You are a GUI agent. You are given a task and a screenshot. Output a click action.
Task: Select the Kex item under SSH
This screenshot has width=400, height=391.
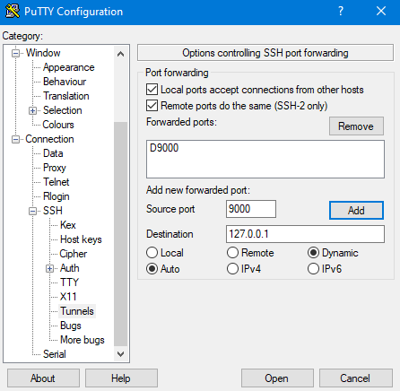(68, 225)
